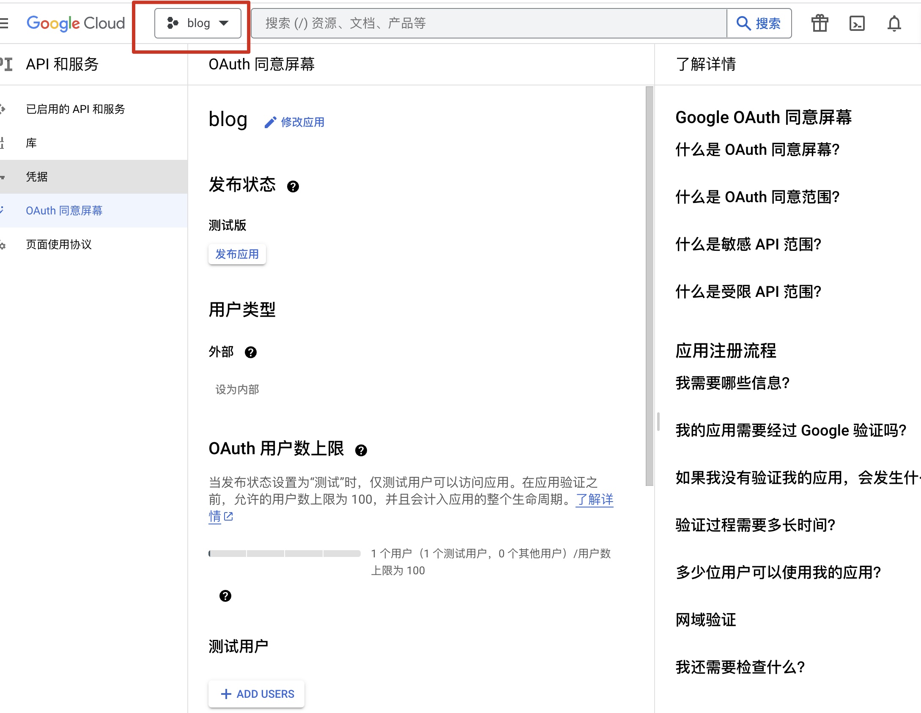921x713 pixels.
Task: Expand 什么是 OAuth 同意屏幕? help topic
Action: [757, 150]
